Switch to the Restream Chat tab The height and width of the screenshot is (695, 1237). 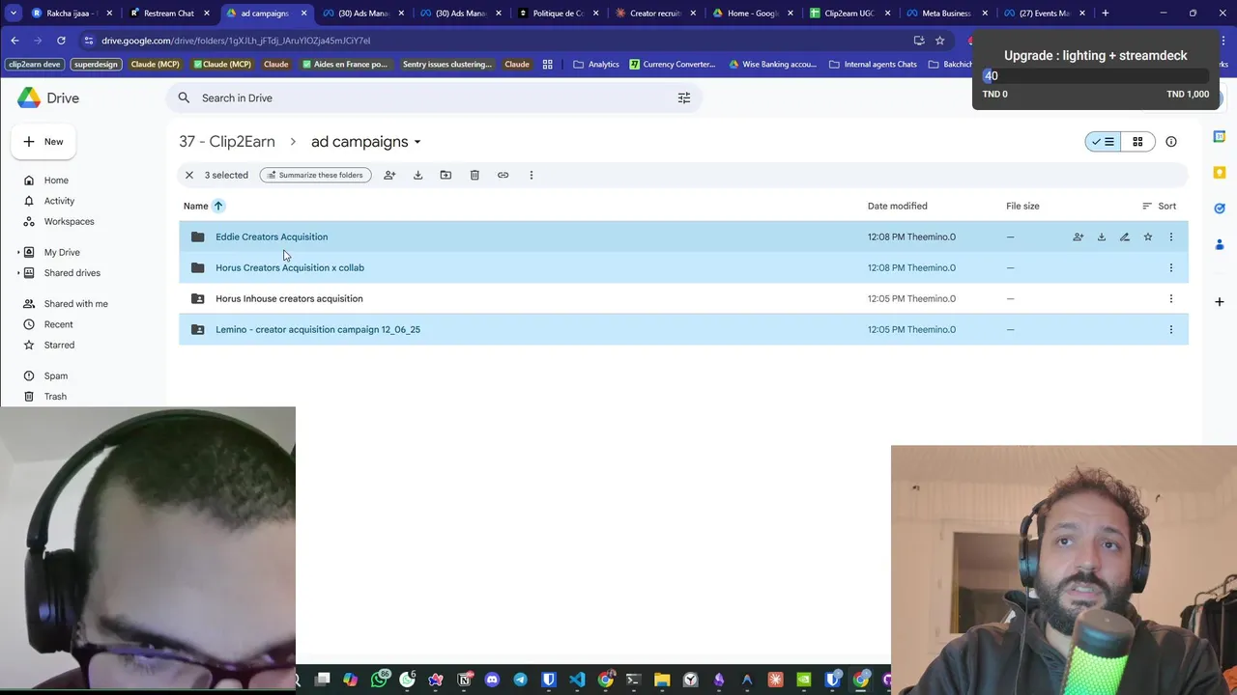[169, 14]
